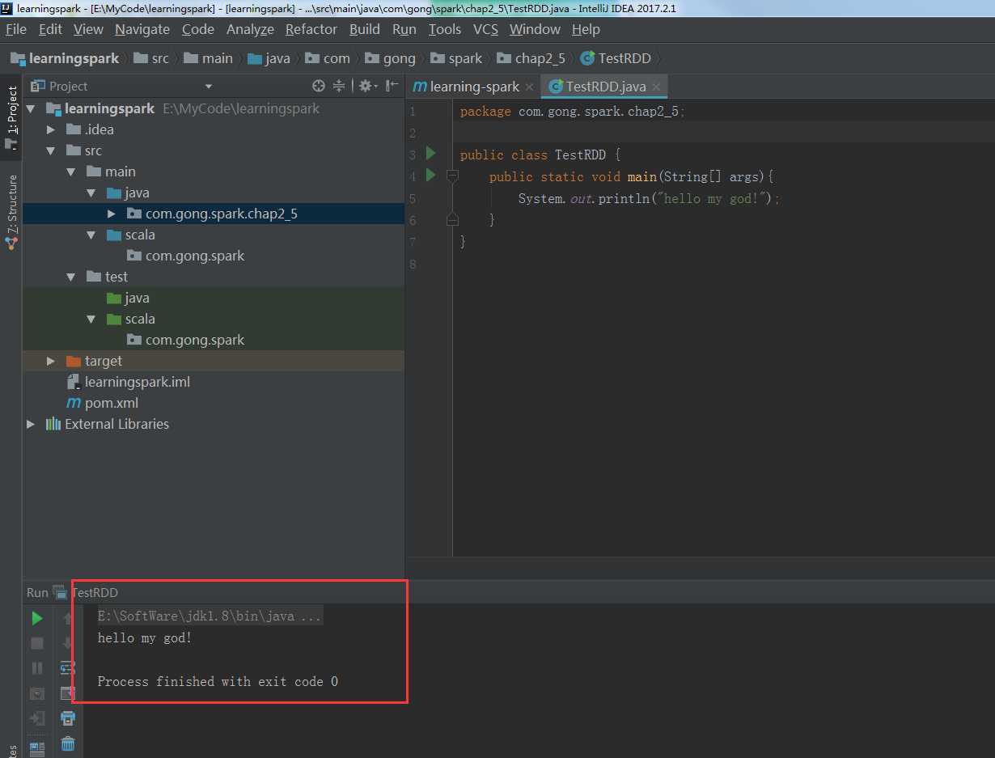Click the Print console output icon
The image size is (995, 758).
point(68,718)
